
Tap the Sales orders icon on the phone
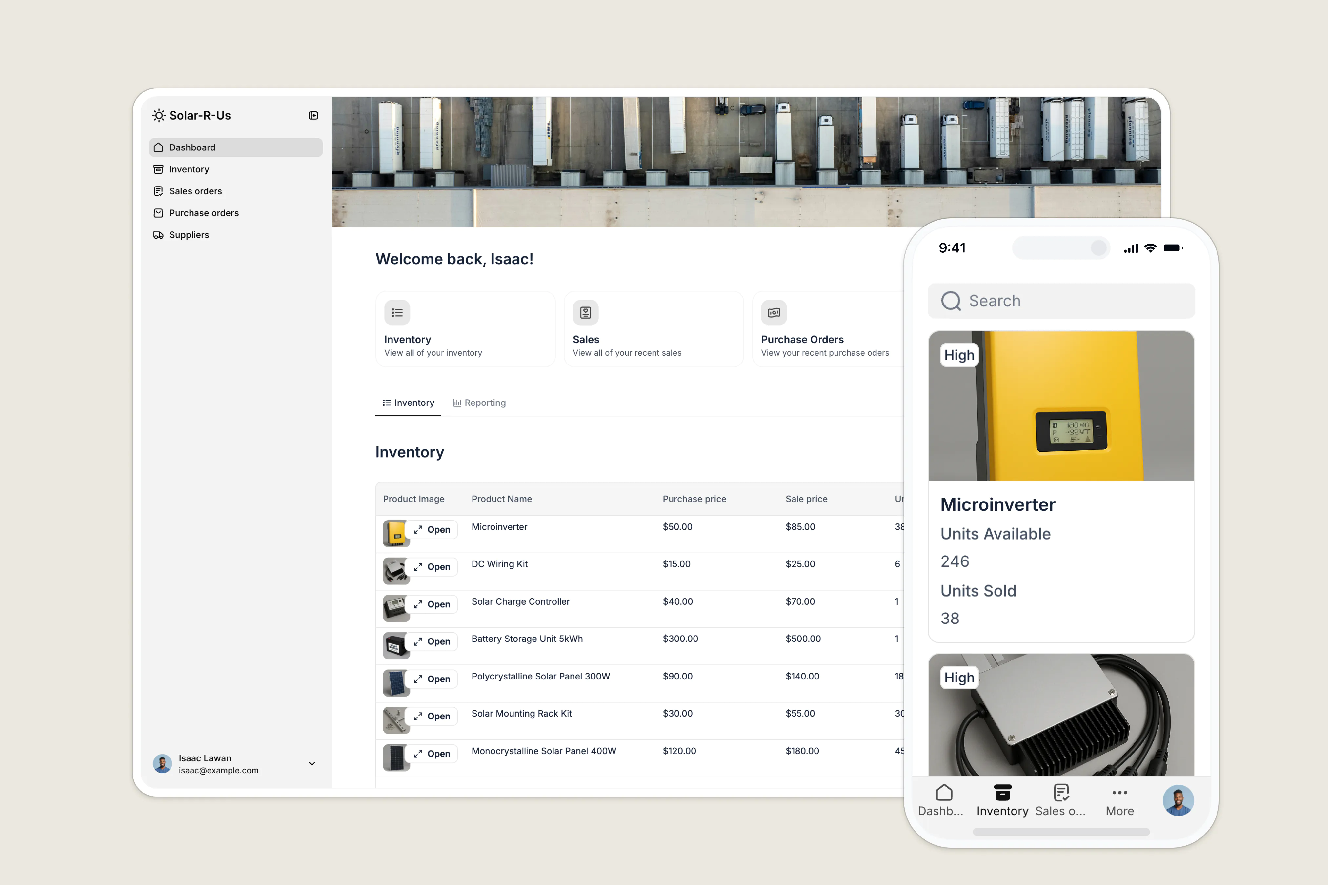tap(1061, 792)
